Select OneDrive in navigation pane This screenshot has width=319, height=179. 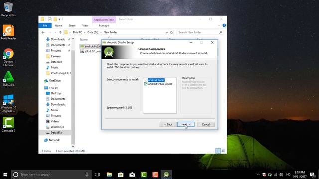[55, 81]
